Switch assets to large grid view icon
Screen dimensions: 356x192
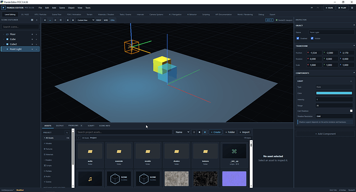pyautogui.click(x=205, y=132)
